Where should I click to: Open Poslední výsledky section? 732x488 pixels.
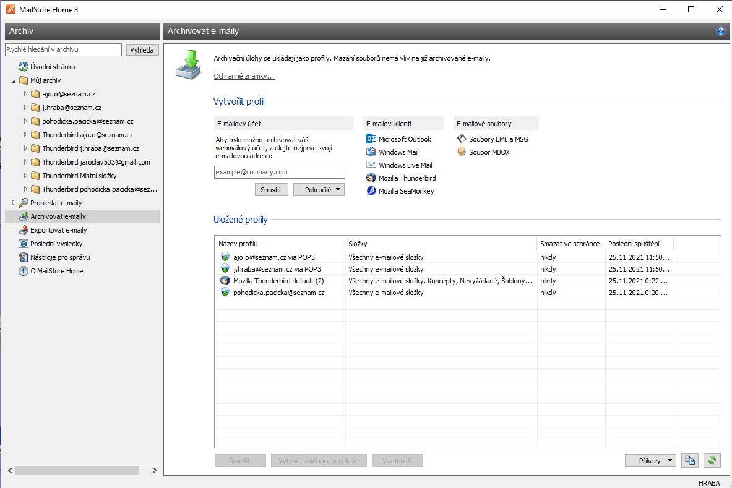click(56, 244)
